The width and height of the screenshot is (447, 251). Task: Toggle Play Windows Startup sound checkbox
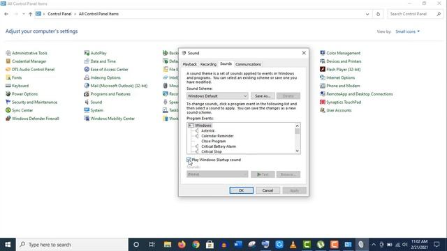189,160
